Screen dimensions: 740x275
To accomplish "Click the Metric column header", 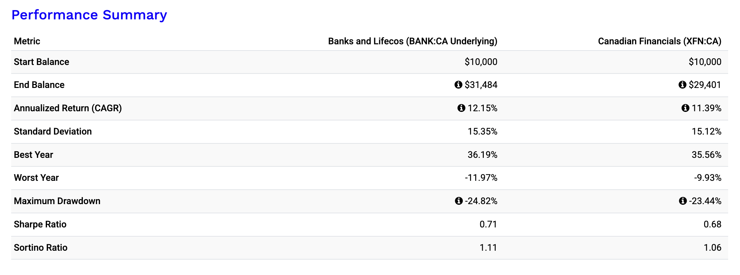I will 27,41.
